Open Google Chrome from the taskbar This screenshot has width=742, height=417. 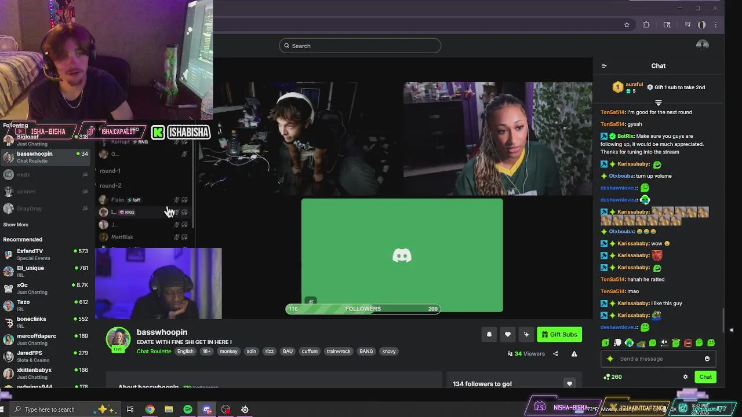[x=150, y=409]
